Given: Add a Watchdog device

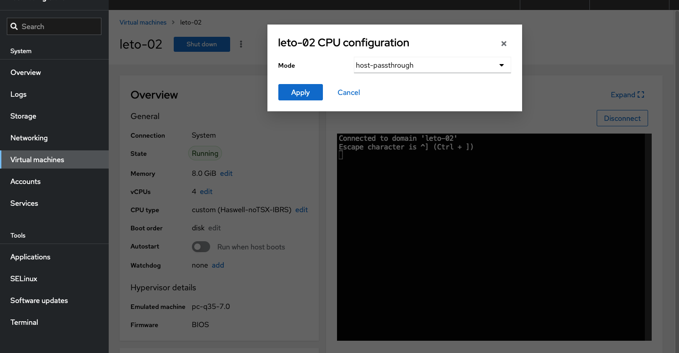Looking at the screenshot, I should [218, 265].
